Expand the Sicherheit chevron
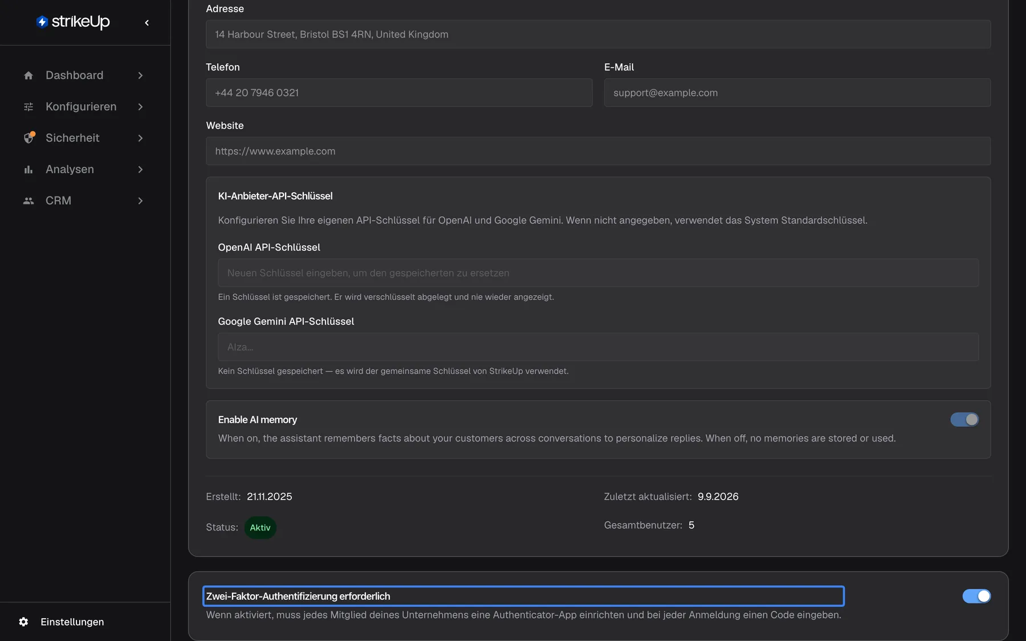This screenshot has width=1026, height=641. (140, 138)
